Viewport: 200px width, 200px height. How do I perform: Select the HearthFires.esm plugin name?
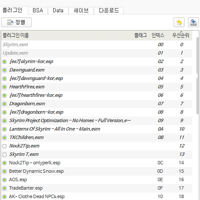click(x=27, y=87)
